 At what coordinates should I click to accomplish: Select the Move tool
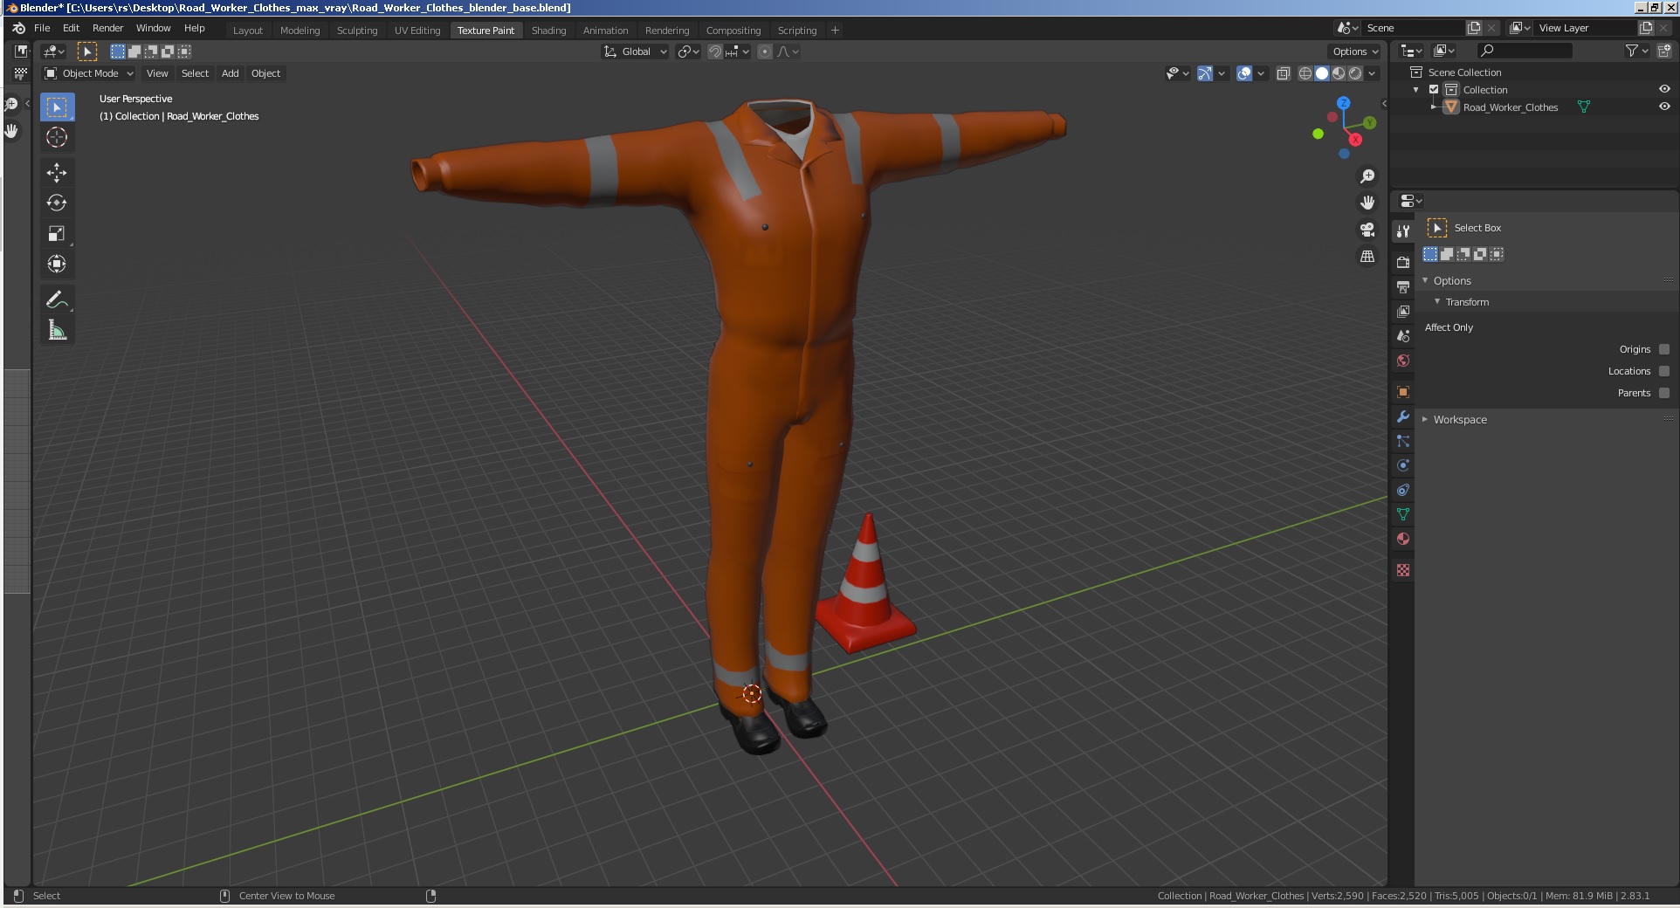point(57,172)
